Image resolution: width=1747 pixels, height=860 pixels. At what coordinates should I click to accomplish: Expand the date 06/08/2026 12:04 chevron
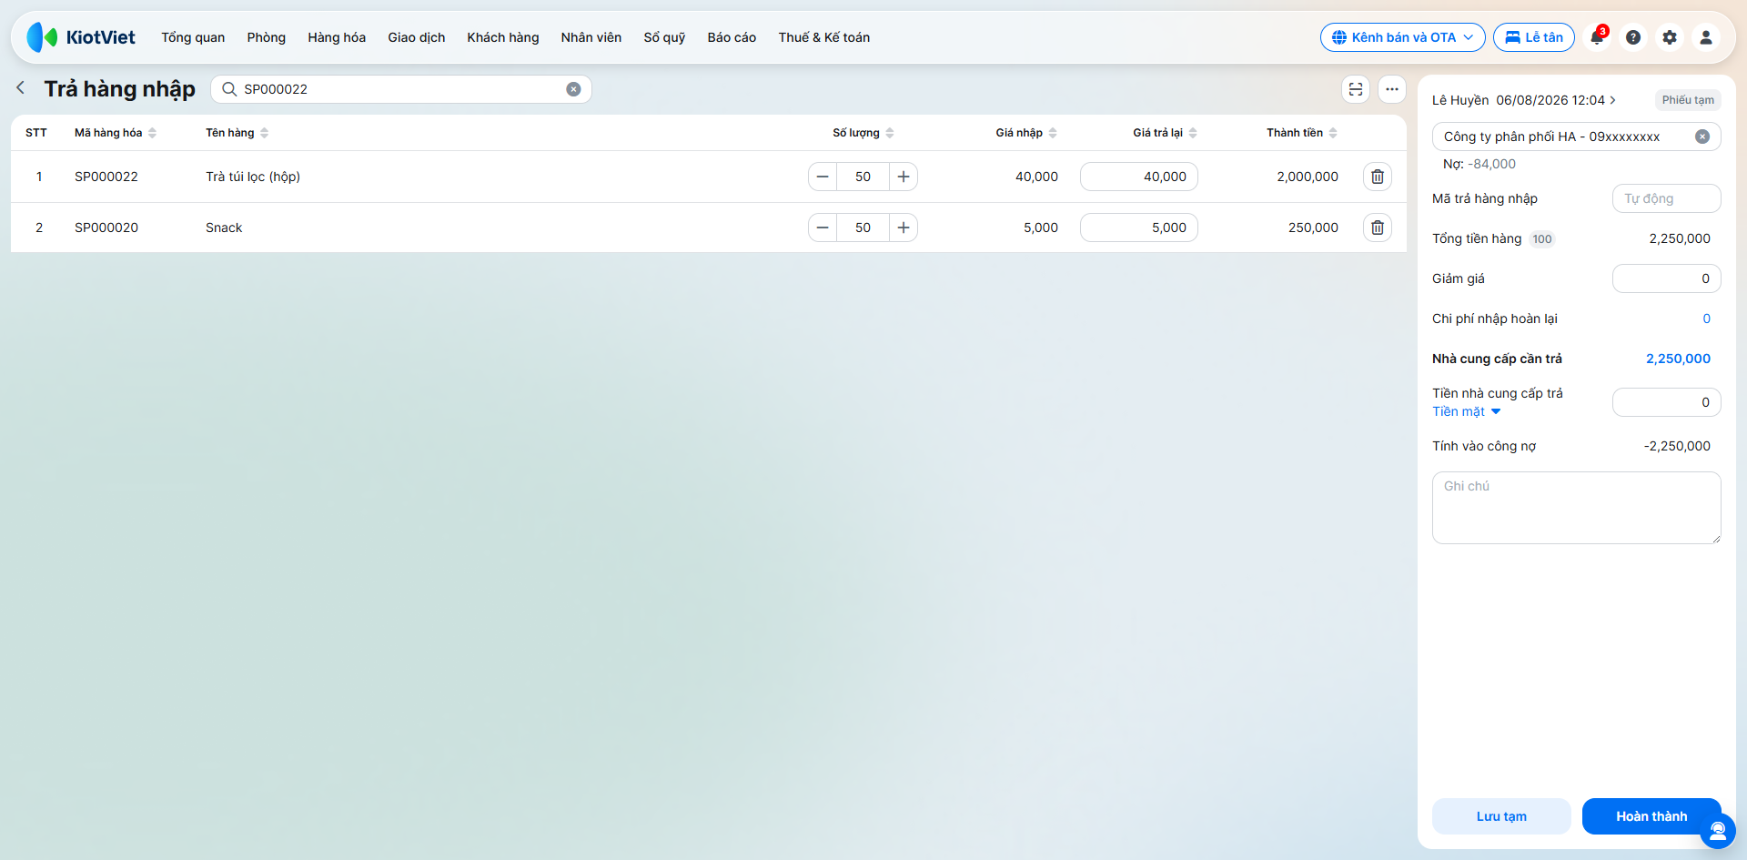click(1613, 100)
